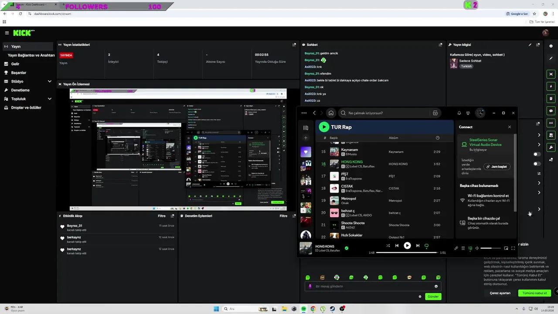Open emoji picker in chat input
The height and width of the screenshot is (314, 558).
[436, 286]
